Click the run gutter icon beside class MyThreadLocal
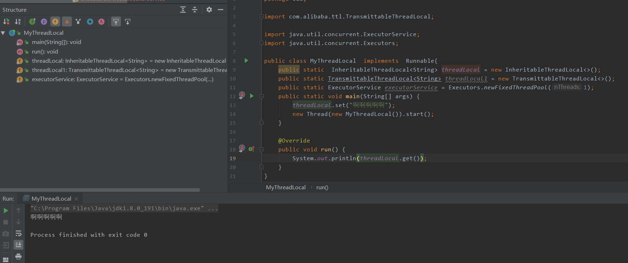Viewport: 628px width, 263px height. [x=246, y=61]
